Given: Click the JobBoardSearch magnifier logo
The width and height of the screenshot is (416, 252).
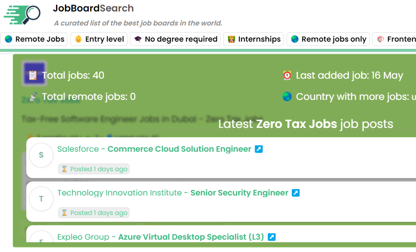Looking at the screenshot, I should [22, 15].
